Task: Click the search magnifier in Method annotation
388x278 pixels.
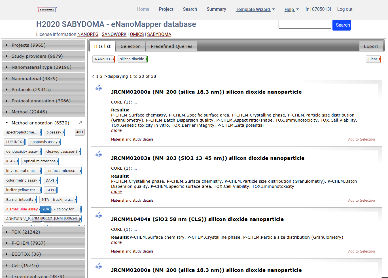Action: coord(80,122)
